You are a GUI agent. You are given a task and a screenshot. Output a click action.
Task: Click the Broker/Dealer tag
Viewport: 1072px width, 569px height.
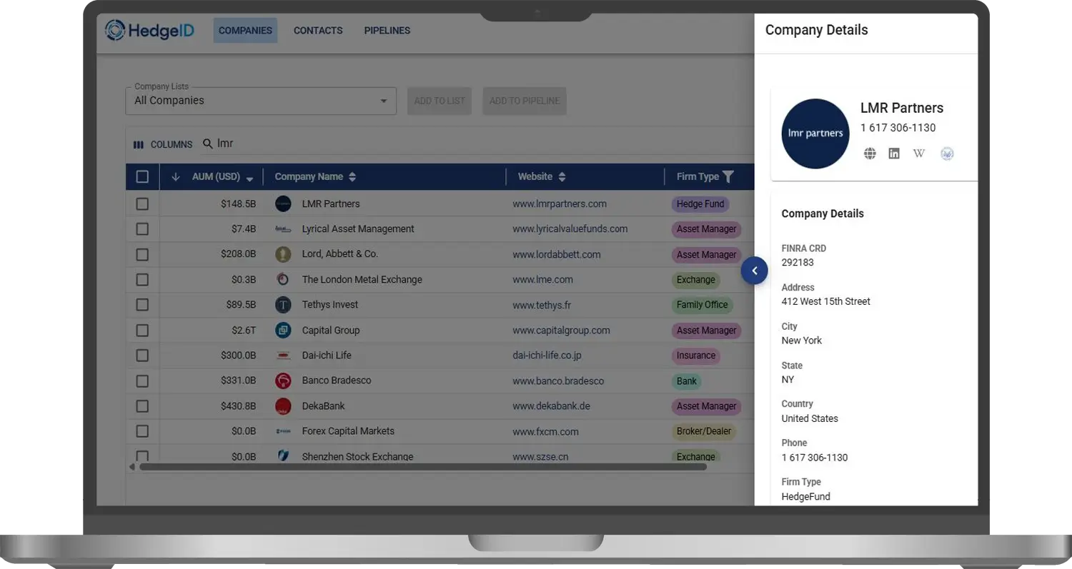point(703,431)
